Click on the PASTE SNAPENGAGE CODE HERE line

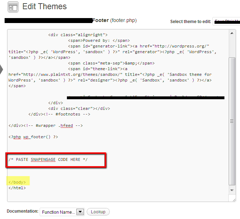click(x=48, y=159)
